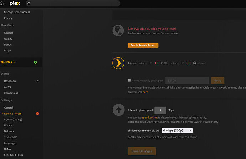246x159 pixels.
Task: Click the orange alert badge next to Remote Access
Action: click(37, 114)
